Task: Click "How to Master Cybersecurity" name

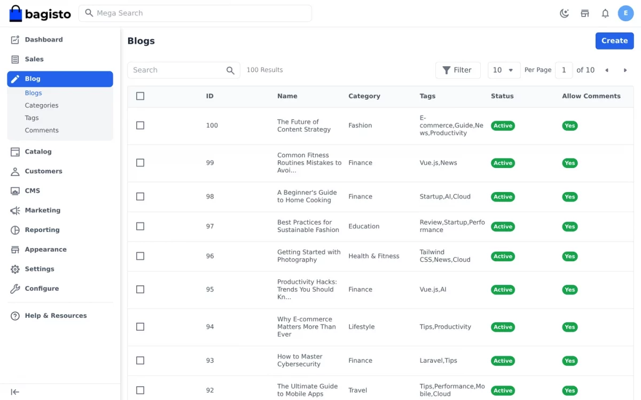Action: point(300,361)
